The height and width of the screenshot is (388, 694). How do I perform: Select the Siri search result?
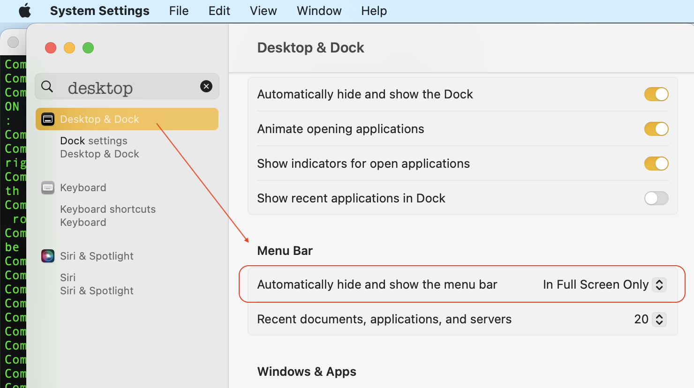[x=68, y=277]
